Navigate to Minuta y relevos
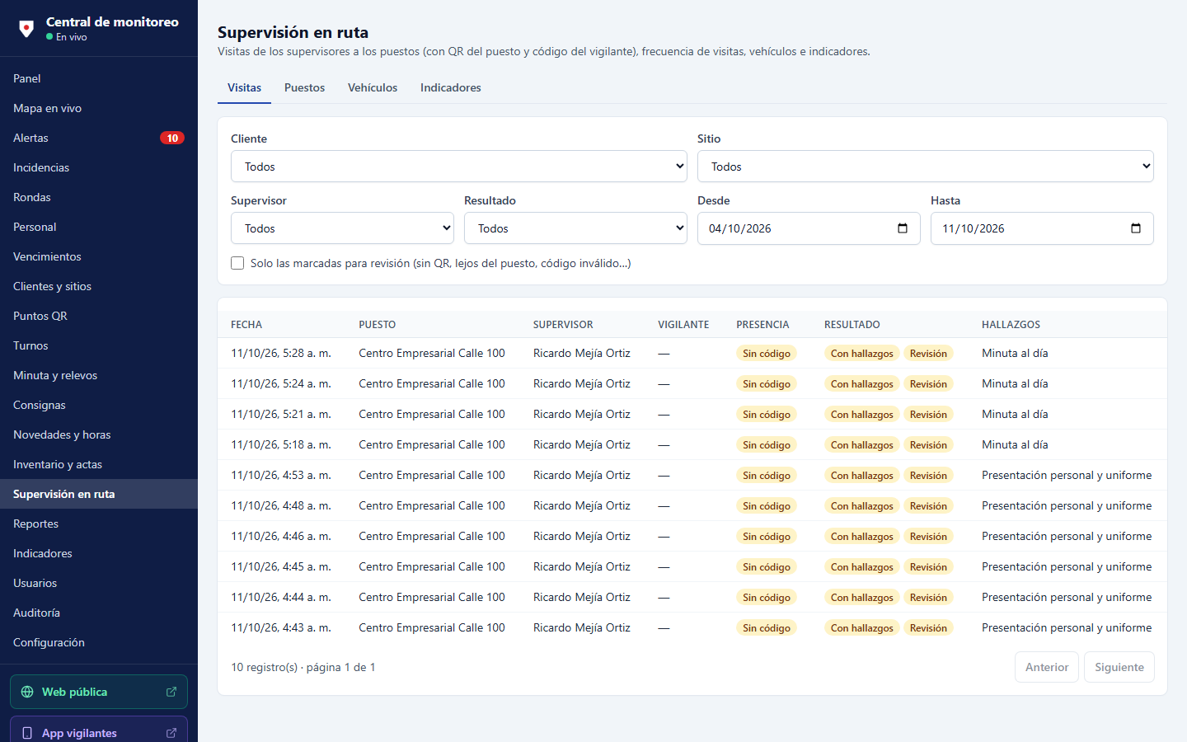 [x=99, y=375]
